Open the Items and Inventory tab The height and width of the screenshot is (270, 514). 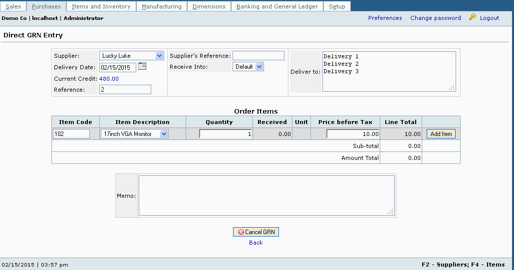point(101,6)
